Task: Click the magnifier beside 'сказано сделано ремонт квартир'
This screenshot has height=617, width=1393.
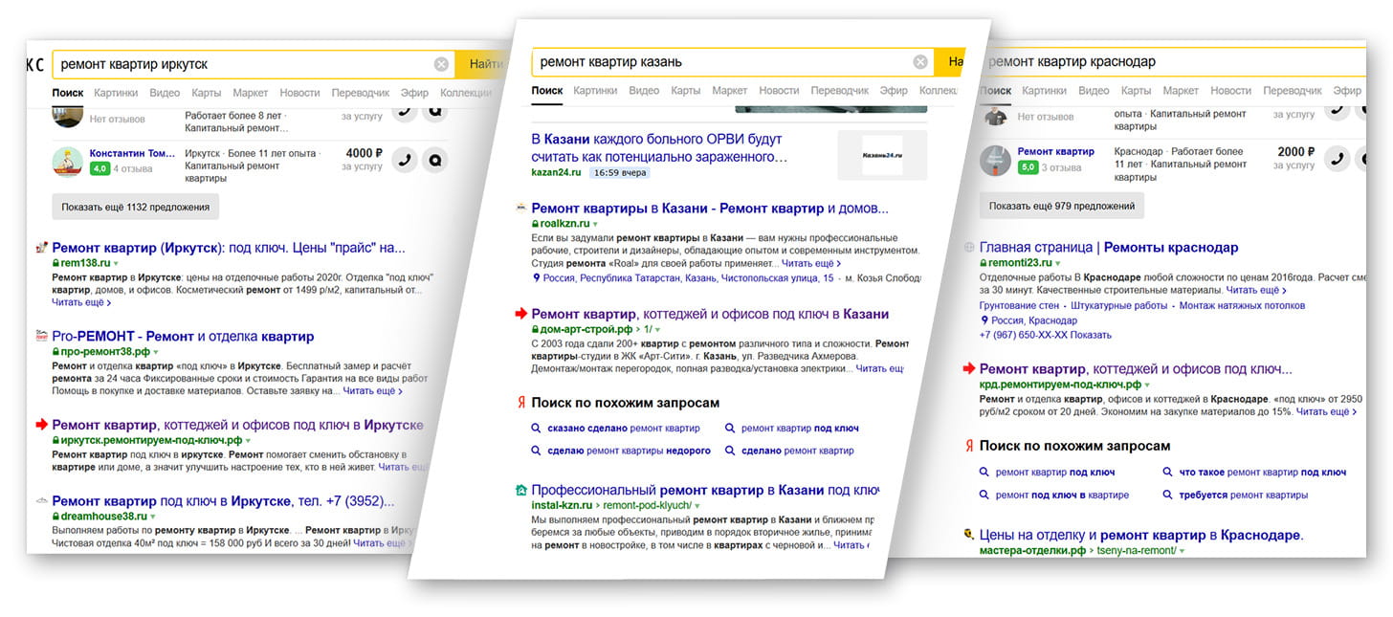Action: (x=537, y=429)
